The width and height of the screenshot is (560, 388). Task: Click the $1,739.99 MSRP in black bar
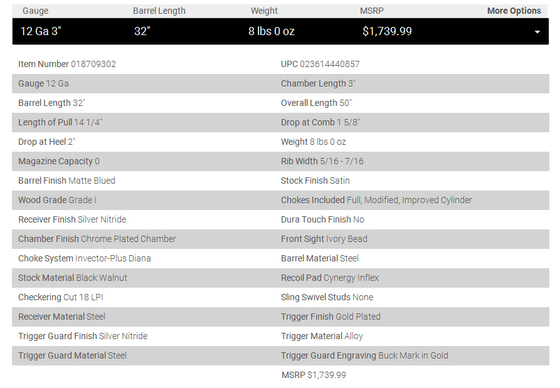coord(387,31)
